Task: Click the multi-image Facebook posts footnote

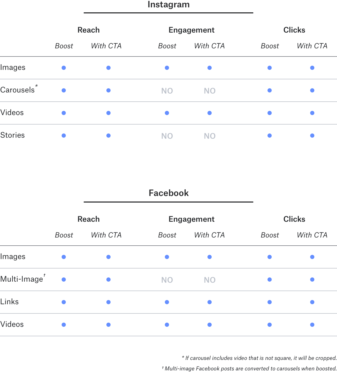Action: (249, 369)
